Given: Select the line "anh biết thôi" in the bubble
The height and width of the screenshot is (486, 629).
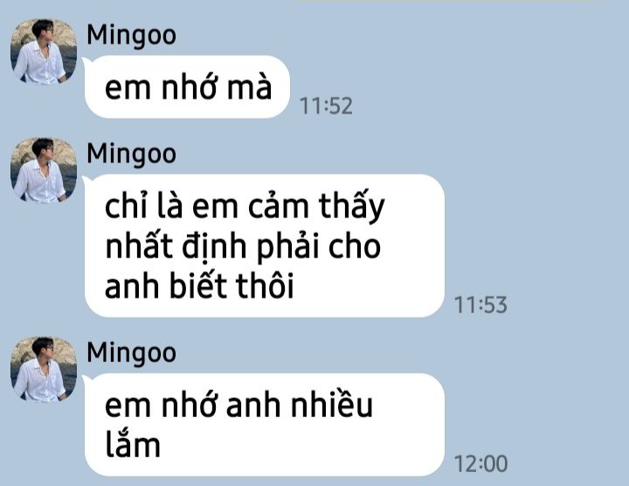Looking at the screenshot, I should tap(199, 285).
